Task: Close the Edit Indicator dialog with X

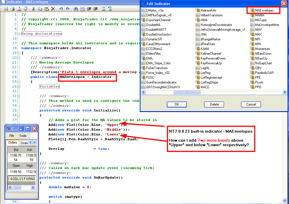Action: tap(284, 3)
